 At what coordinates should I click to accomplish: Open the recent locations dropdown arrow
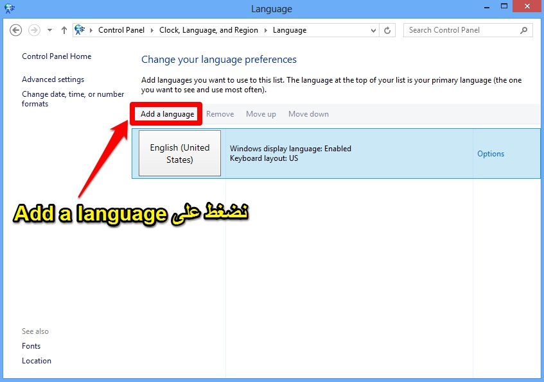tap(49, 30)
